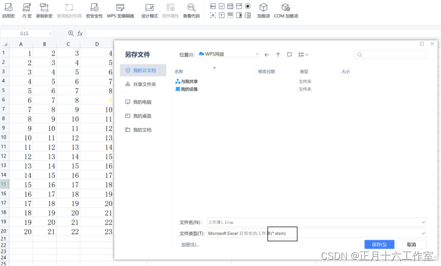Screen dimensions: 441x266
Task: Expand the 文件名 filename dropdown arrow
Action: [423, 222]
